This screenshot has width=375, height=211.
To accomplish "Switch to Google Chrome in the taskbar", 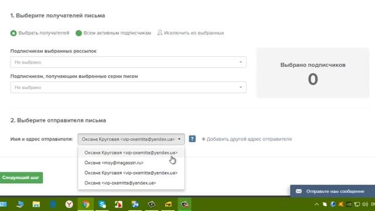I will pyautogui.click(x=86, y=205).
